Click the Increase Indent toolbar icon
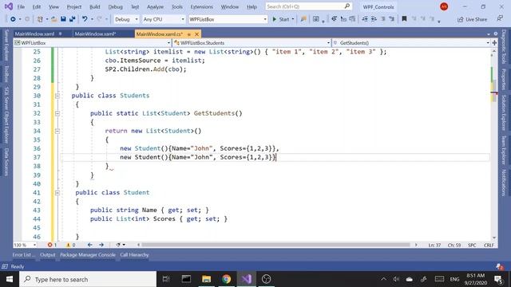Viewport: 511px width, 287px height. tap(374, 19)
